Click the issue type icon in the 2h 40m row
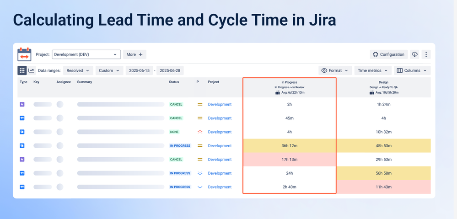 (22, 187)
